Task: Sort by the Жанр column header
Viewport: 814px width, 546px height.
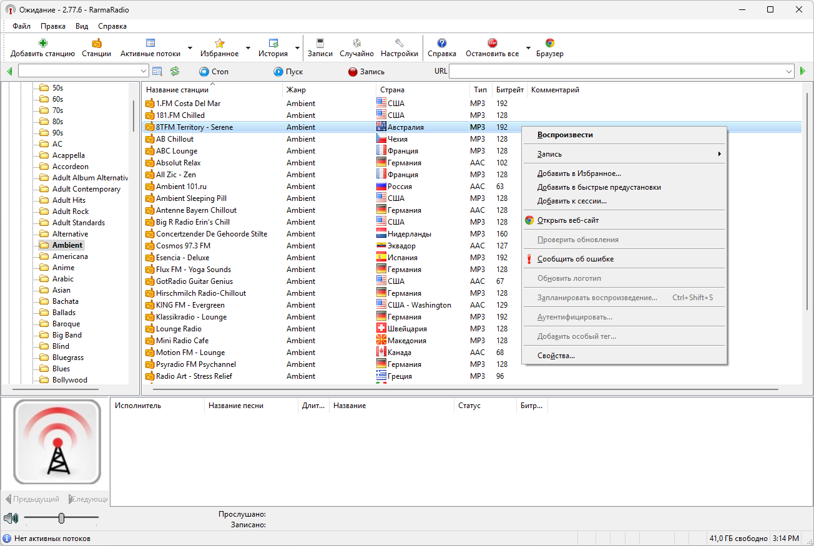Action: coord(329,90)
